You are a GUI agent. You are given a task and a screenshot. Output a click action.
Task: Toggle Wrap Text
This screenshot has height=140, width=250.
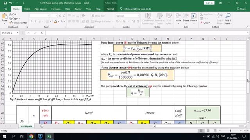point(98,16)
